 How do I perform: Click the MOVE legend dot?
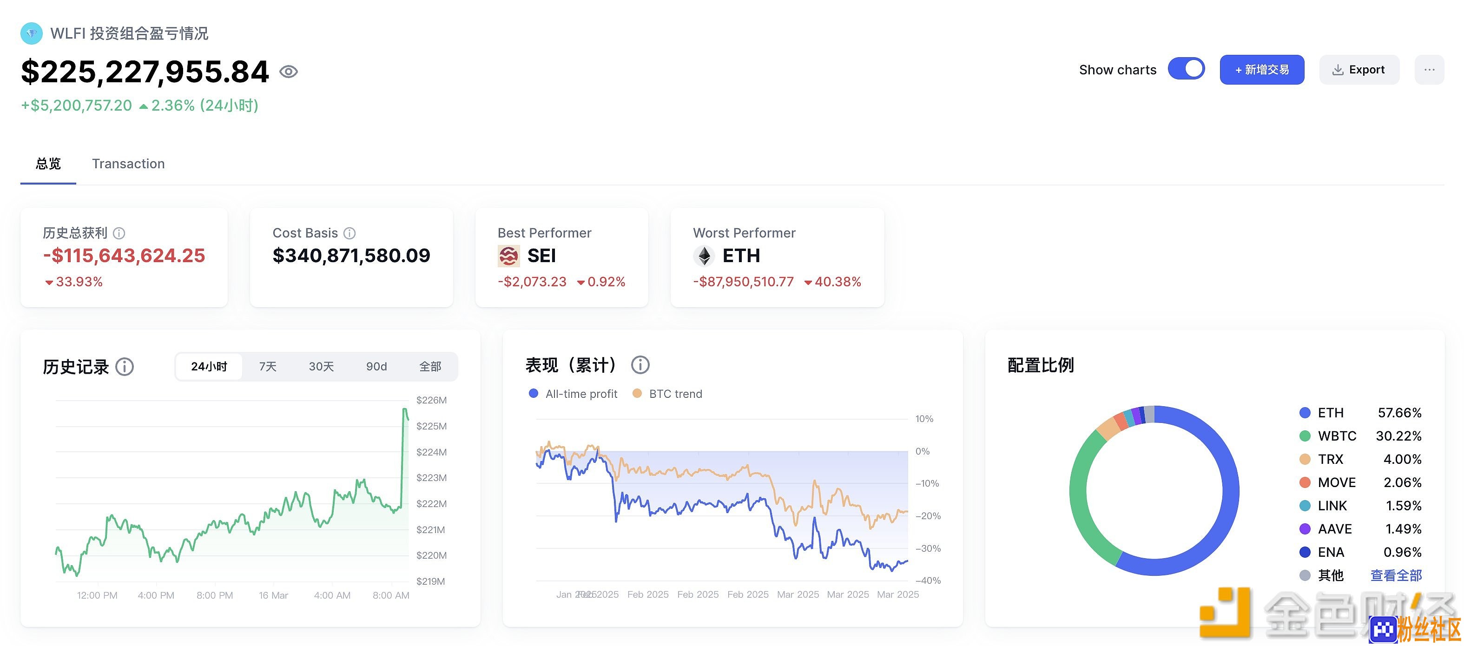[x=1305, y=483]
